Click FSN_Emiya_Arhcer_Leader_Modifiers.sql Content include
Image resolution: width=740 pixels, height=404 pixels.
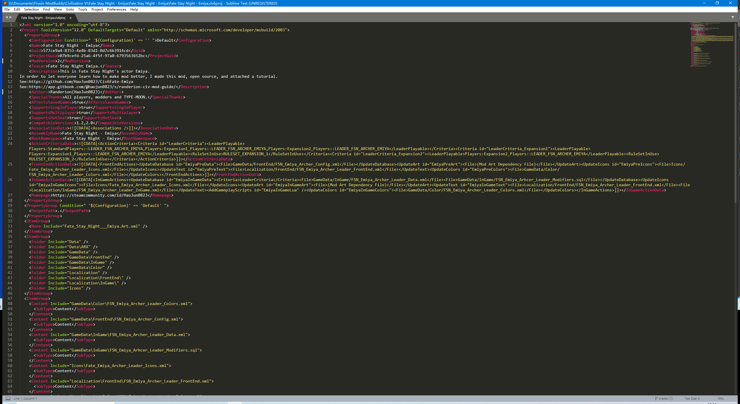[x=115, y=350]
